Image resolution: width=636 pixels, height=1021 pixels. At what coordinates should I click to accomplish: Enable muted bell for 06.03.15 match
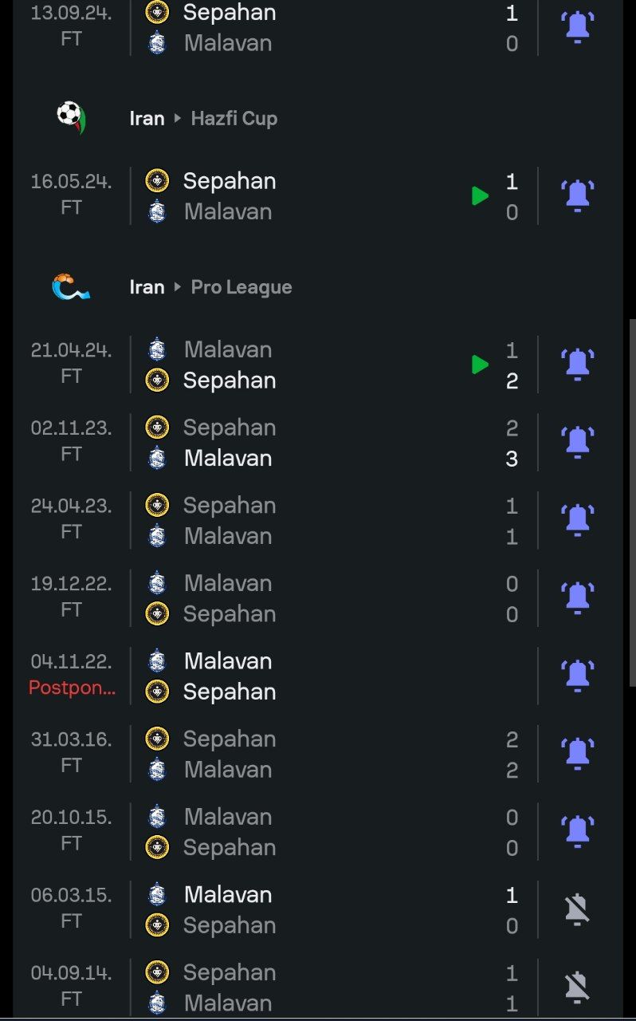[577, 909]
